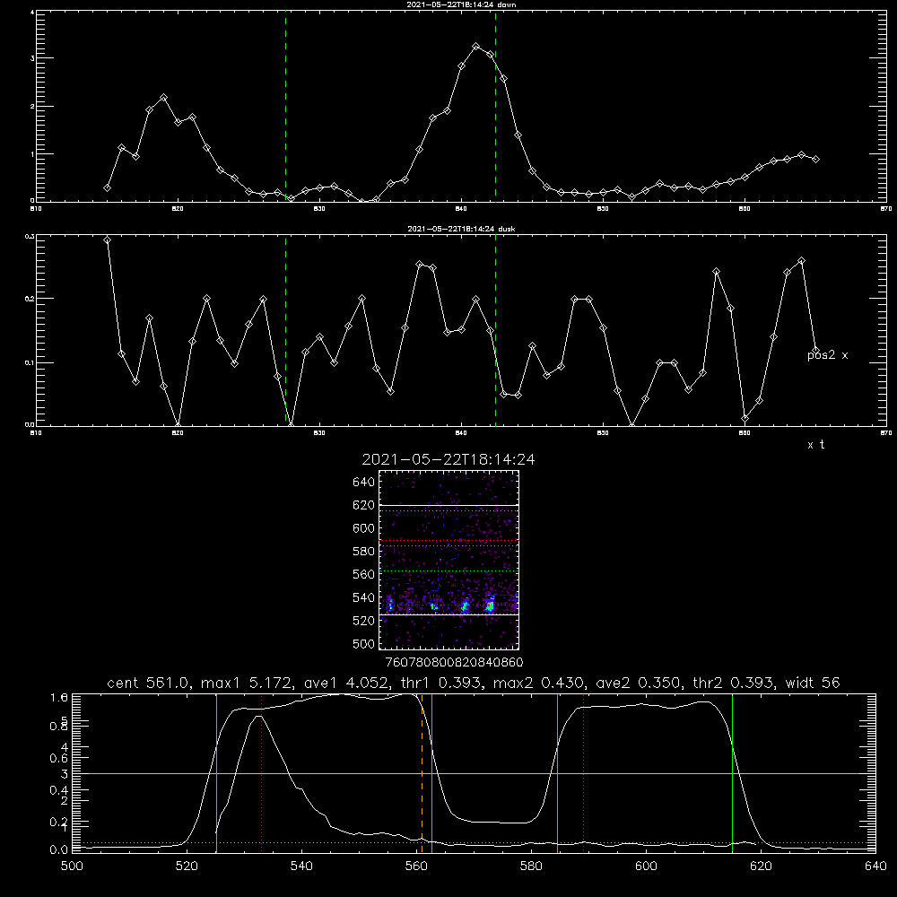Click the timestamp title above the spectrogram image
The height and width of the screenshot is (897, 897).
[448, 459]
